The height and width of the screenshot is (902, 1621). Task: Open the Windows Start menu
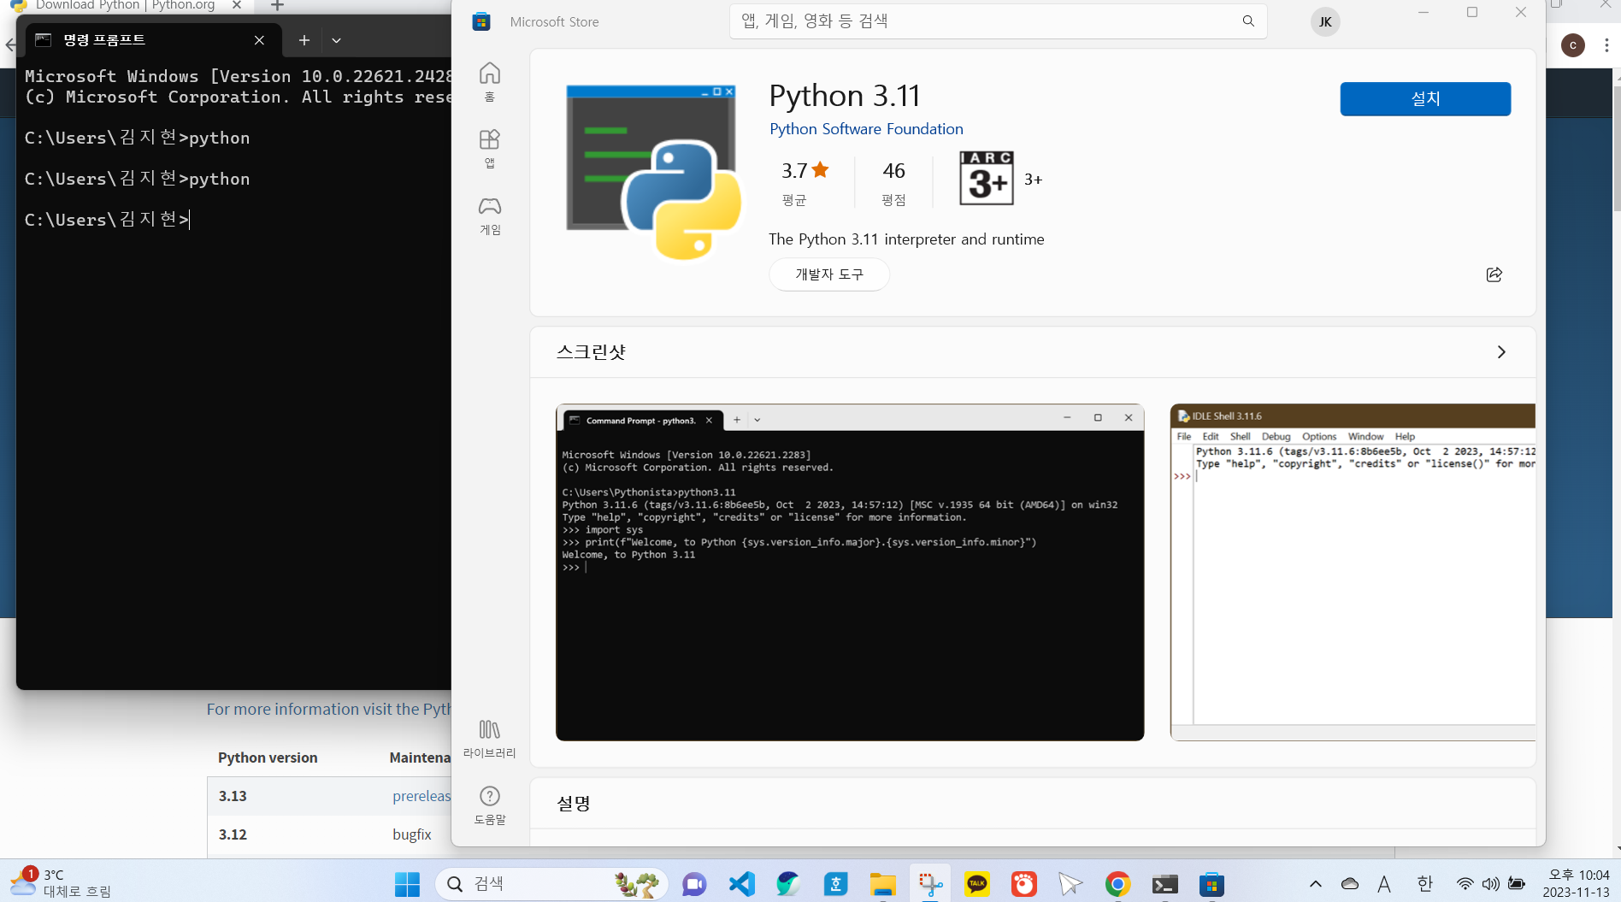[x=407, y=884]
